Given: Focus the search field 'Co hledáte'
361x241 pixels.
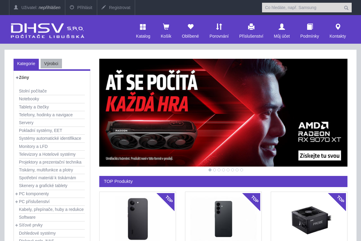Looking at the screenshot, I should point(302,8).
